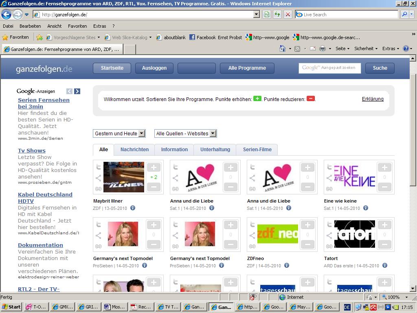This screenshot has width=417, height=313.
Task: Open the Ansicht menu
Action: coord(54,26)
